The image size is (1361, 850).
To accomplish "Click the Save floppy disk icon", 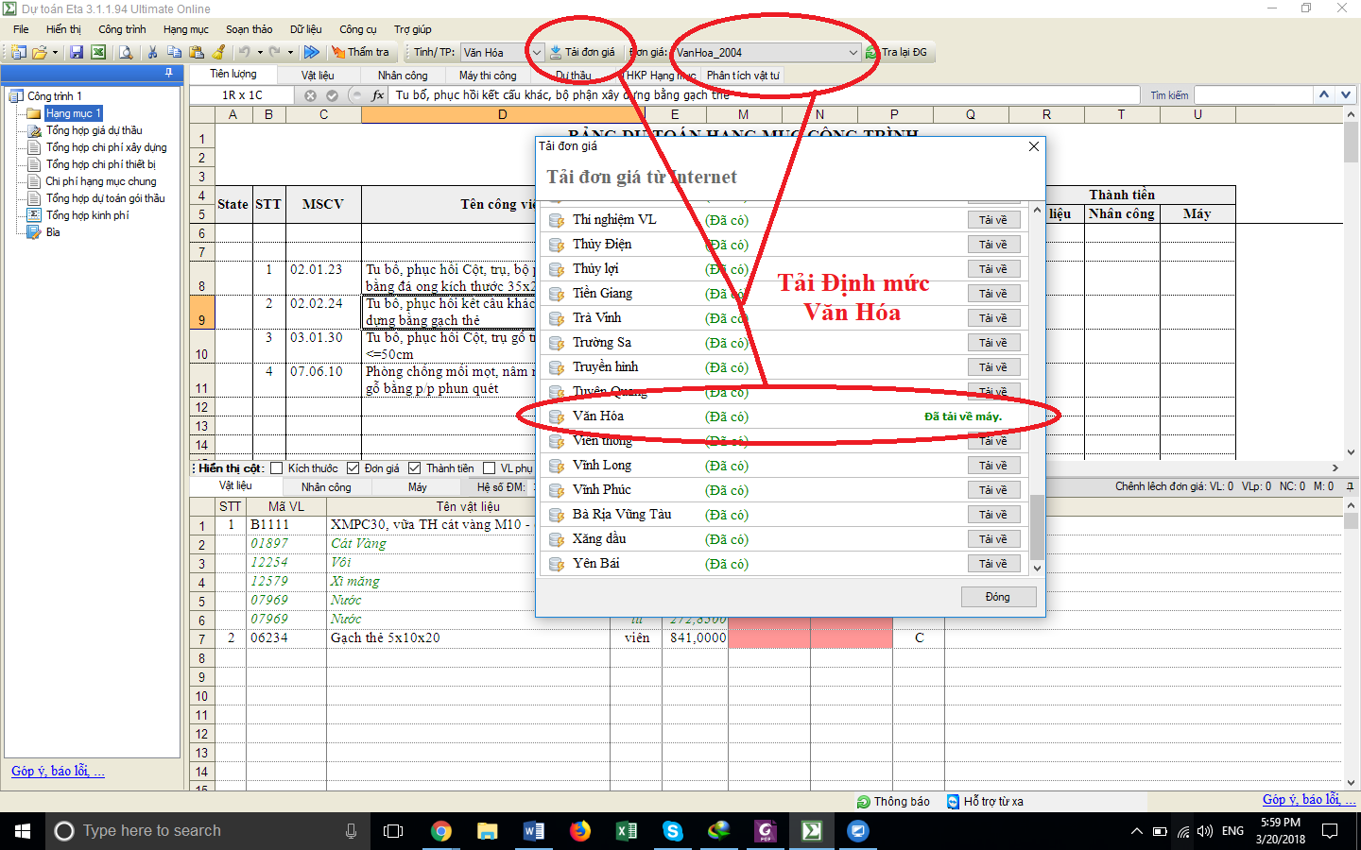I will coord(77,53).
